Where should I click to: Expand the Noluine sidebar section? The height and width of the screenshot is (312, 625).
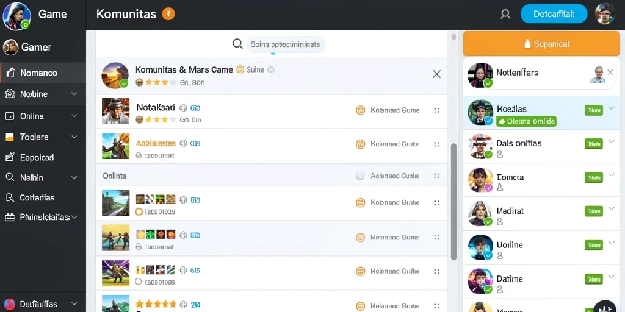(74, 94)
